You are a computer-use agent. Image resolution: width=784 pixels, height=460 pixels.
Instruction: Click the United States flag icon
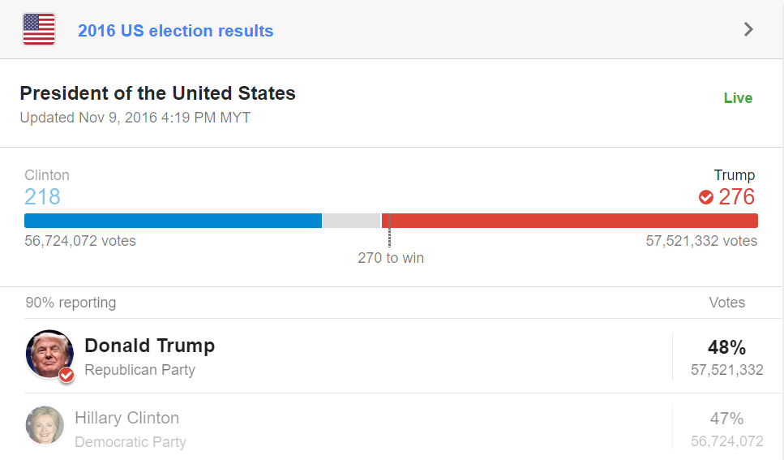pyautogui.click(x=39, y=30)
